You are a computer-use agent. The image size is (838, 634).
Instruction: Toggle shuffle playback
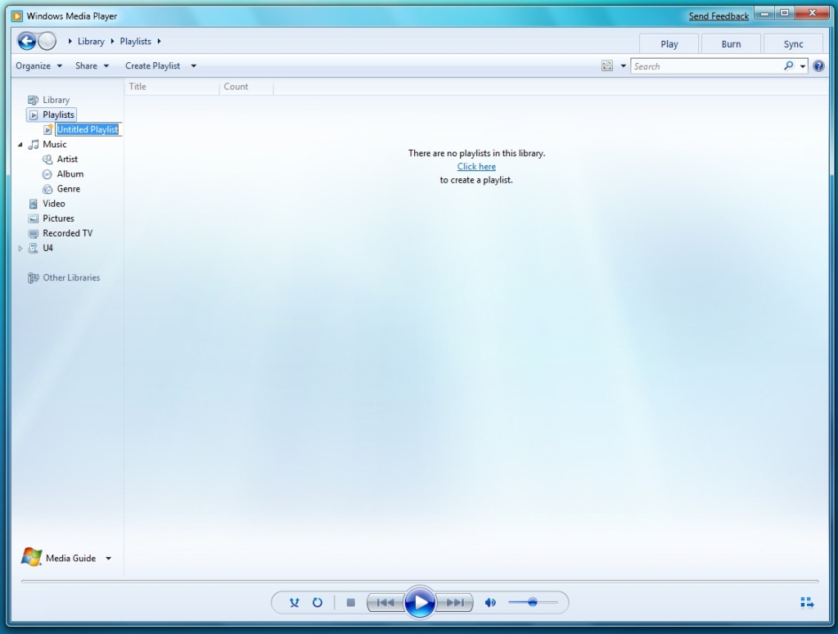point(294,602)
